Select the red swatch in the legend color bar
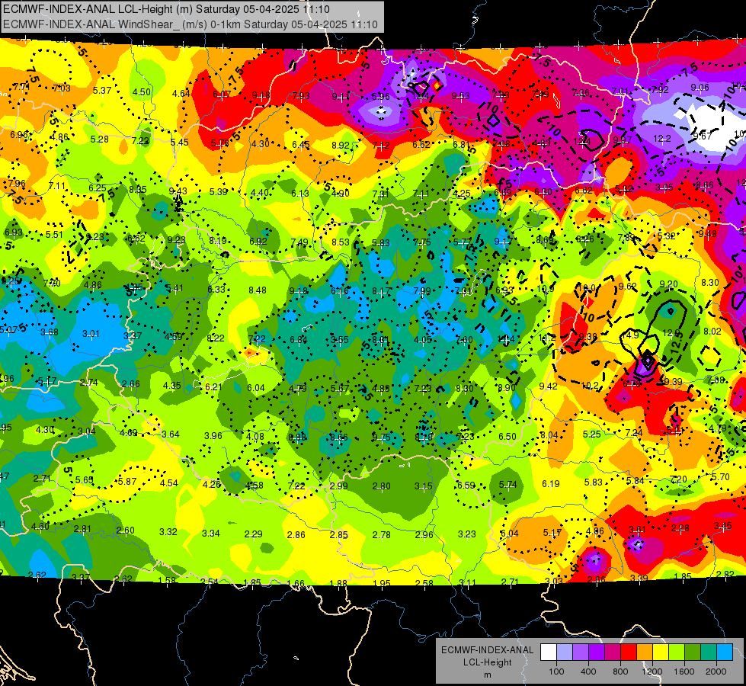Viewport: 746px width, 686px height. 629,652
